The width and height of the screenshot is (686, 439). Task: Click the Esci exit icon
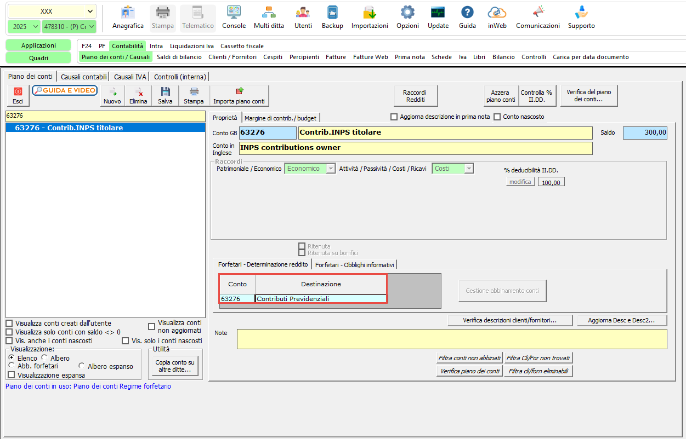click(x=18, y=96)
